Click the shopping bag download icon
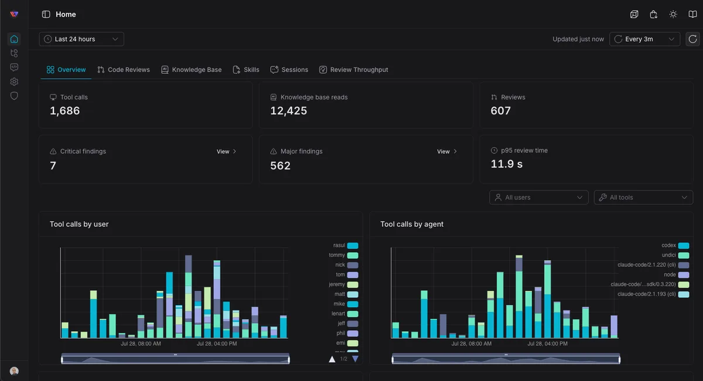The image size is (703, 381). [x=654, y=14]
